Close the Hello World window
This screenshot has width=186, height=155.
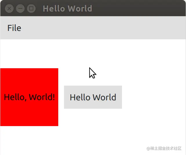(9, 8)
